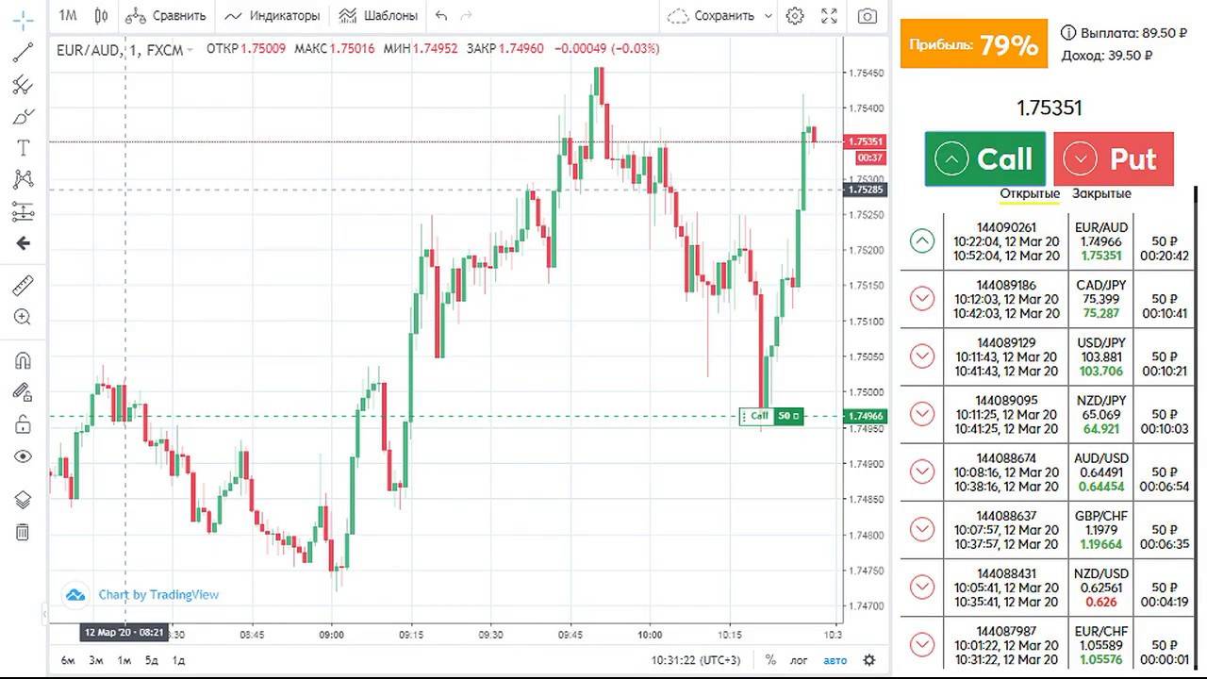Click the Put arrow icon for trade 144089129

pyautogui.click(x=922, y=356)
